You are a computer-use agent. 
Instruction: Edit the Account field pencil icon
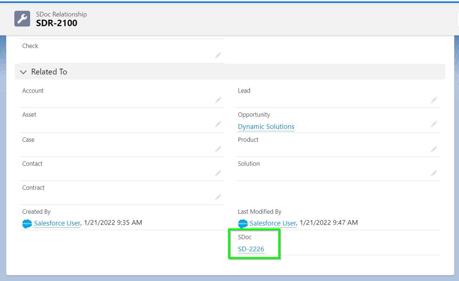218,100
